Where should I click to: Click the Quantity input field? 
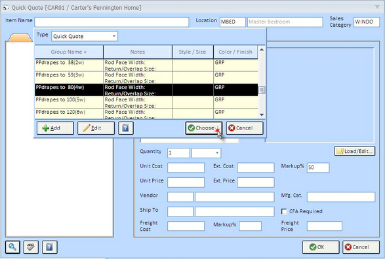(x=178, y=153)
